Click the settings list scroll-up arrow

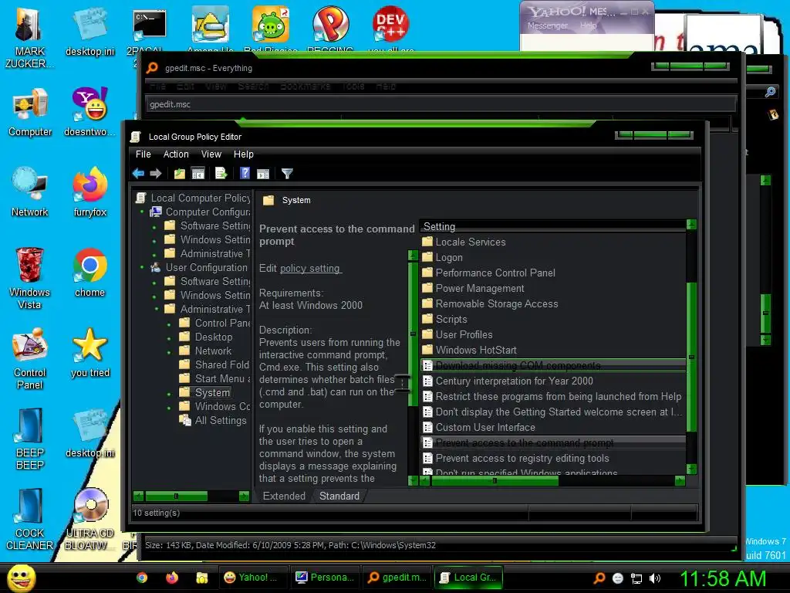[691, 225]
